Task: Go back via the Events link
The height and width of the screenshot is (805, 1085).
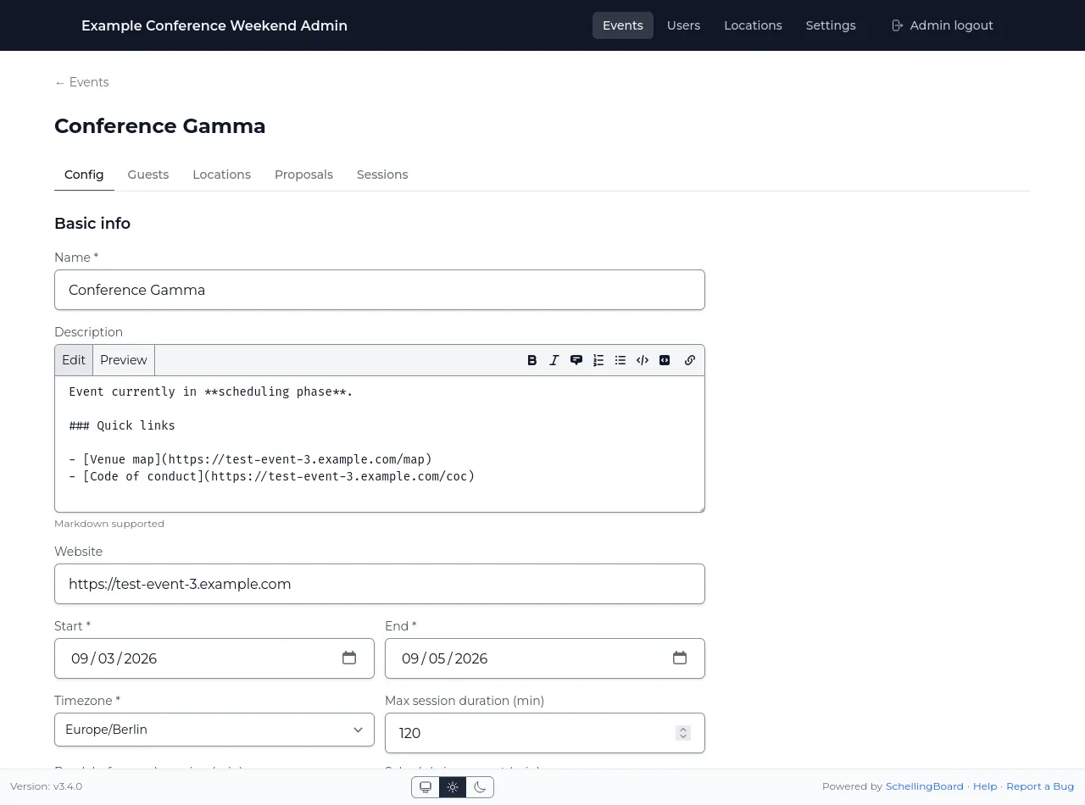Action: click(x=81, y=82)
